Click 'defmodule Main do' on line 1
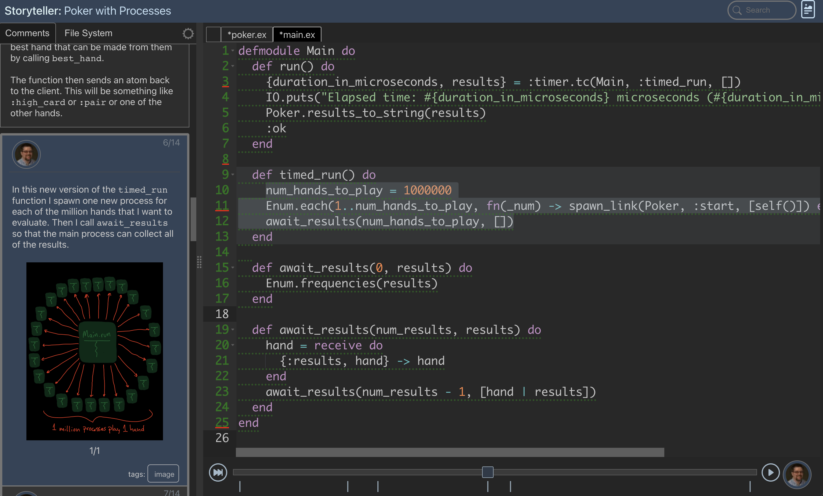This screenshot has height=496, width=823. [x=297, y=51]
